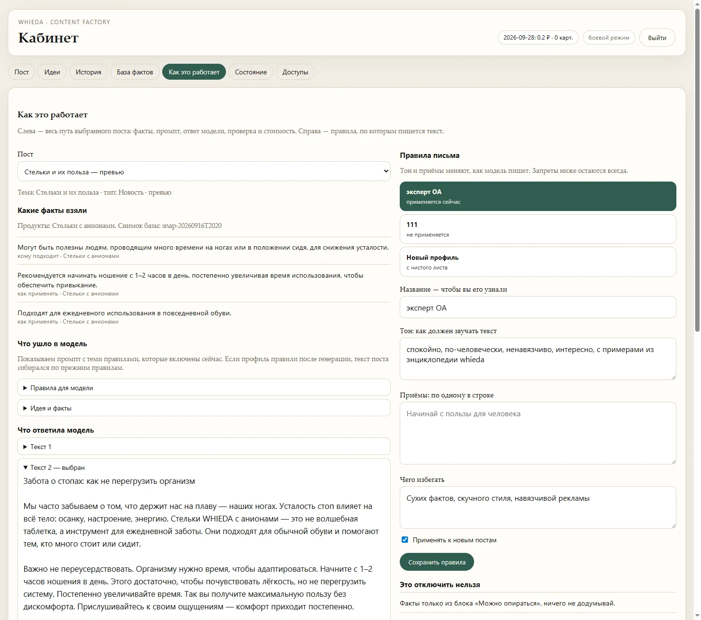
Task: Expand the Идея и факты section
Action: coord(204,408)
